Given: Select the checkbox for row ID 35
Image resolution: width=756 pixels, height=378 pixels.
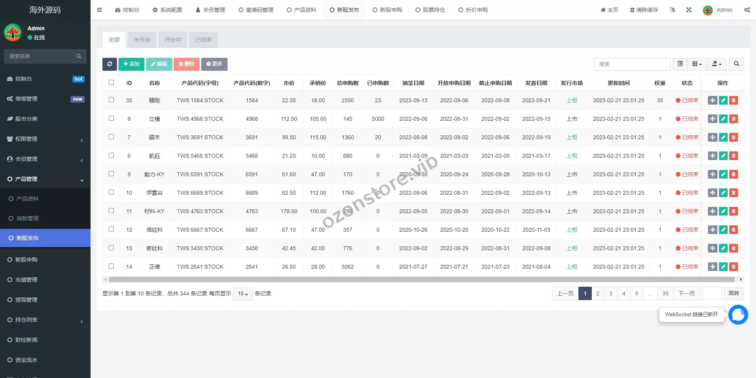Looking at the screenshot, I should pos(111,100).
